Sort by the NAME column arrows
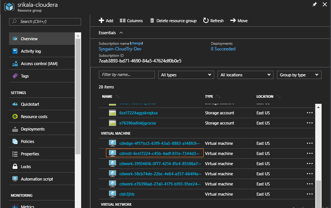This screenshot has width=331, height=208. 118,96
